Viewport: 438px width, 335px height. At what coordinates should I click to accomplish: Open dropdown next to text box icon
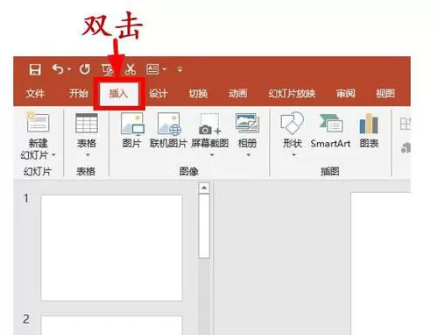click(164, 69)
